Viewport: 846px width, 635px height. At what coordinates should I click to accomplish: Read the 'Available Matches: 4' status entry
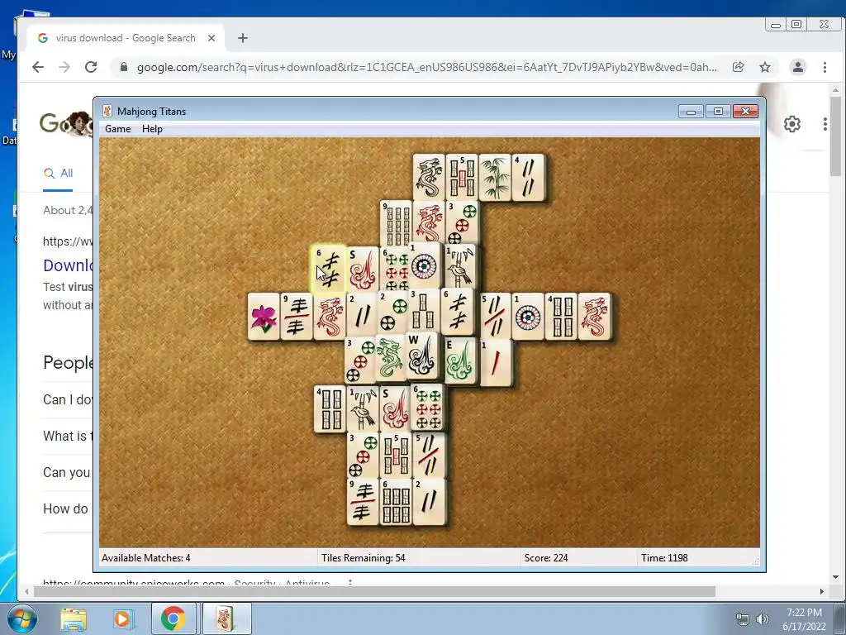145,558
